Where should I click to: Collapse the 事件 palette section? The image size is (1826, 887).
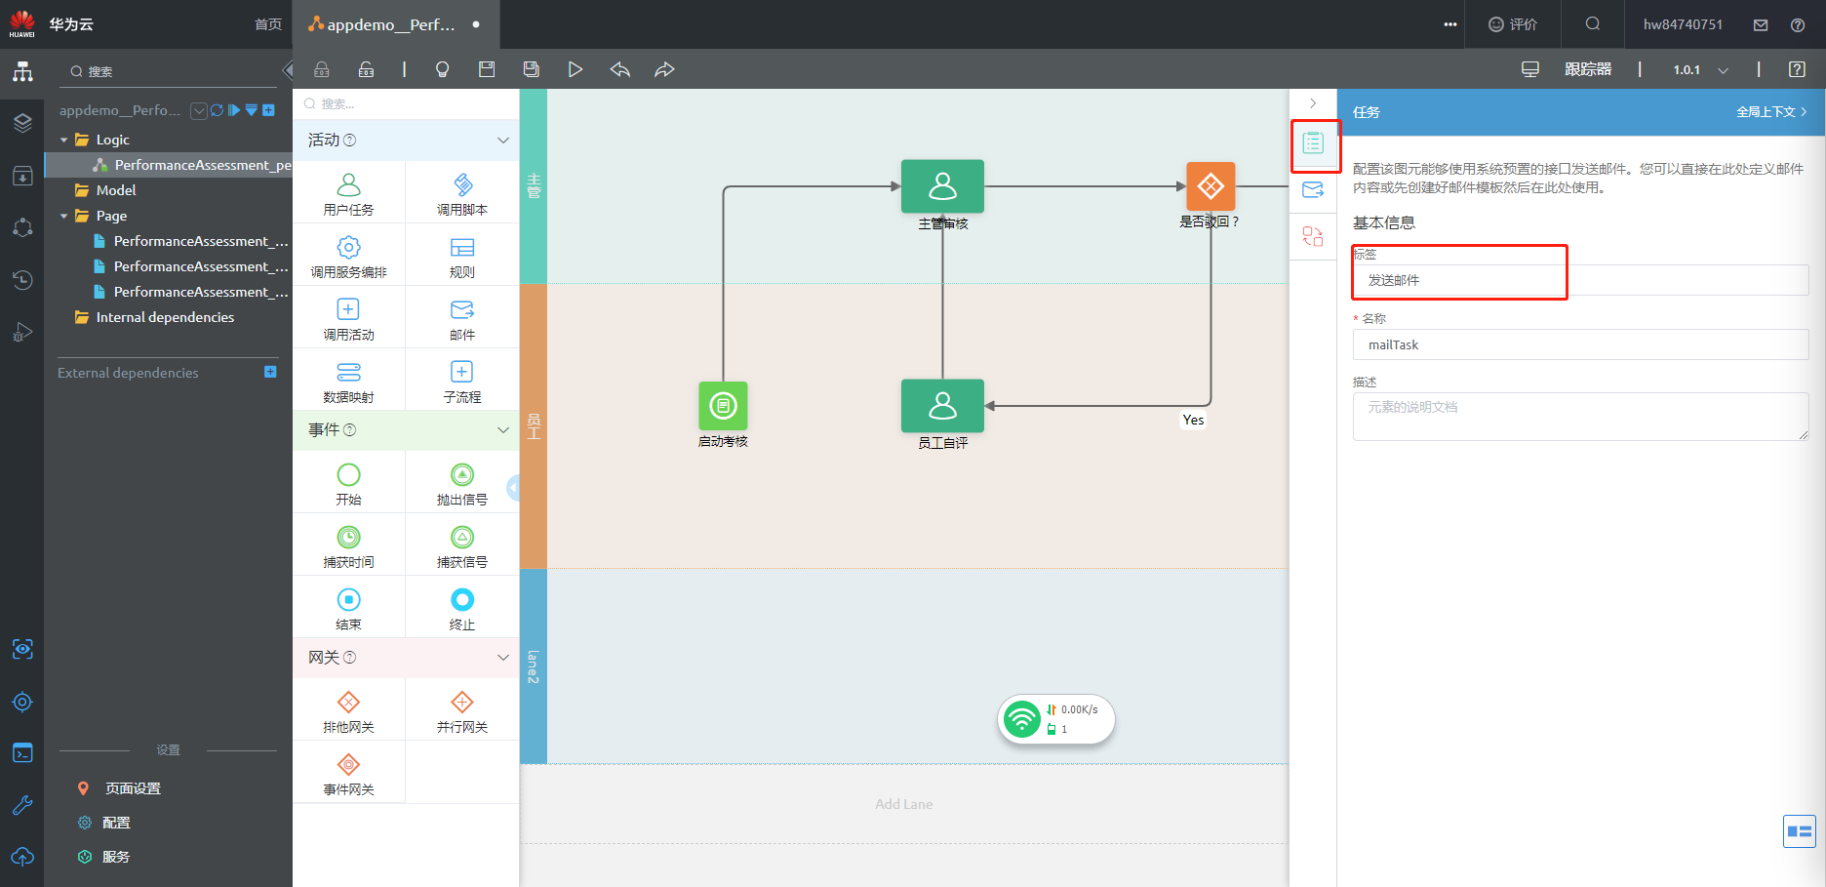pos(503,430)
